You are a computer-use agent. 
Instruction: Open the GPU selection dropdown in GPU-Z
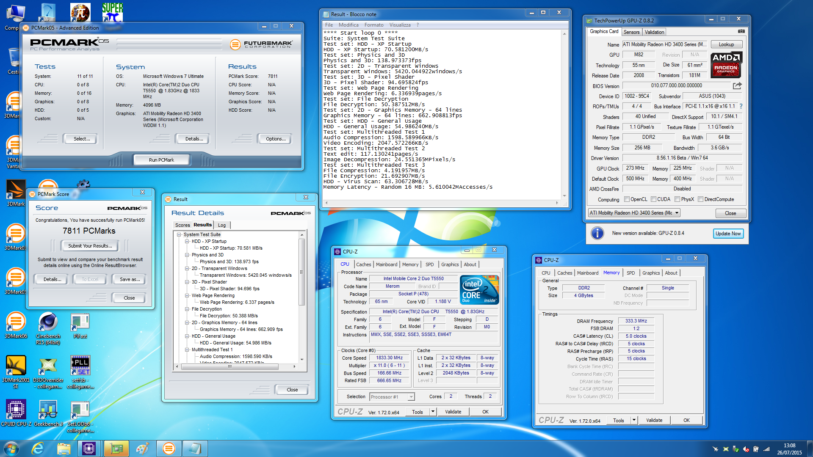point(634,213)
